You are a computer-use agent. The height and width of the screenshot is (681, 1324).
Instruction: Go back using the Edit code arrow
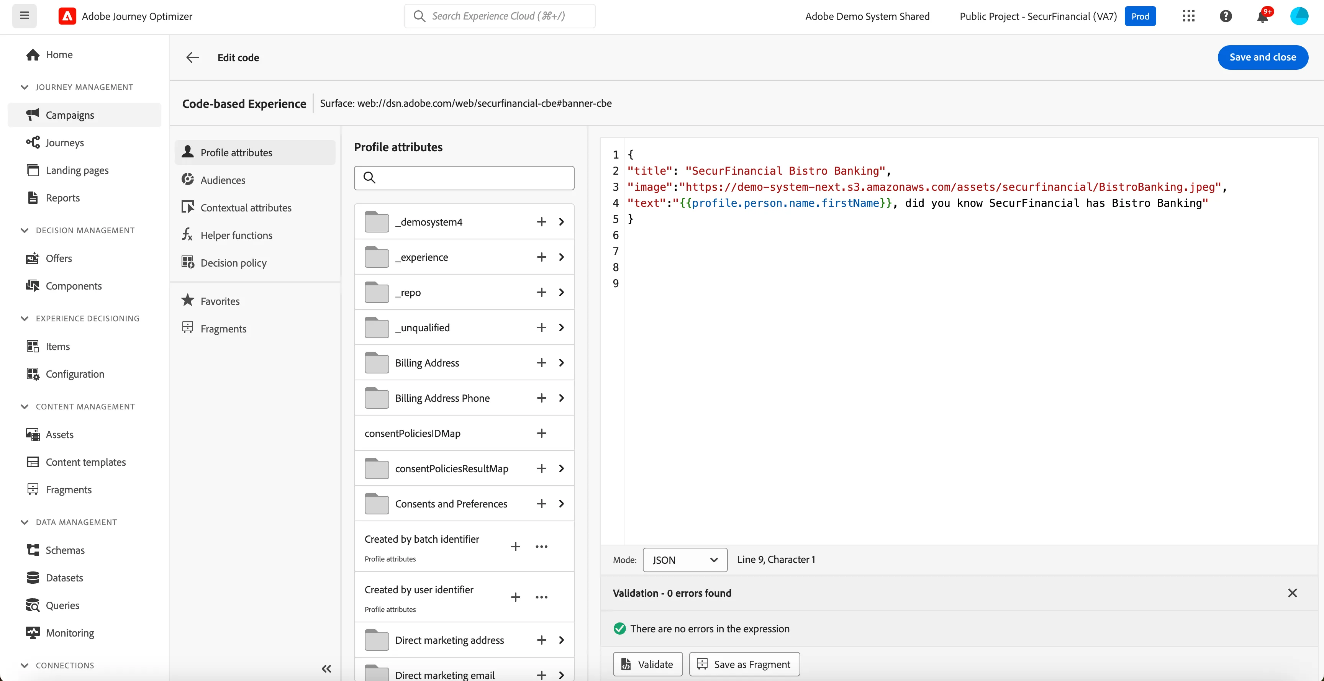click(193, 57)
